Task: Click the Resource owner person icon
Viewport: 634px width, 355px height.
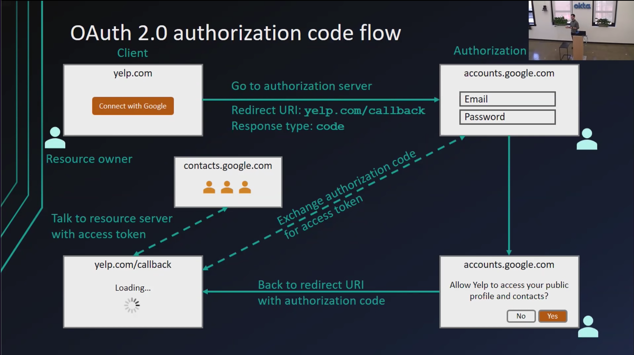Action: [x=55, y=137]
